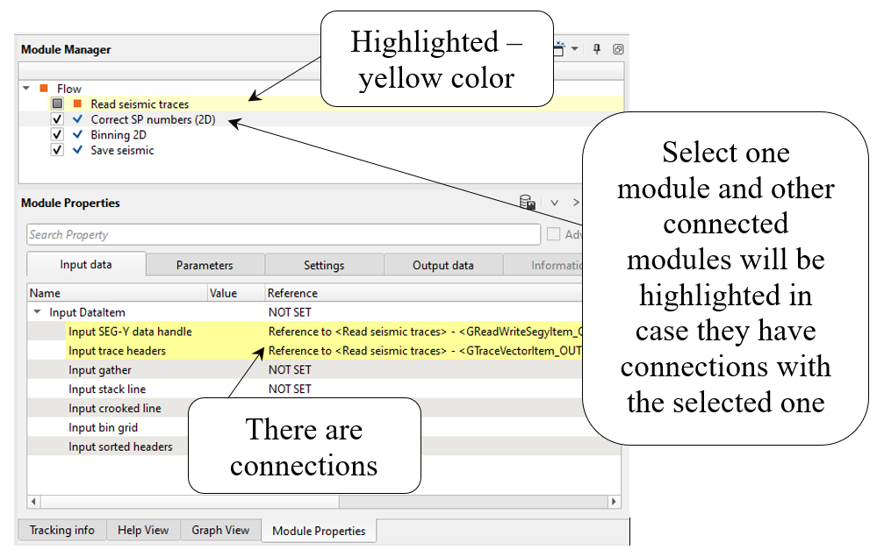Open the Graph View tab
Viewport: 877px width, 557px height.
pos(220,530)
